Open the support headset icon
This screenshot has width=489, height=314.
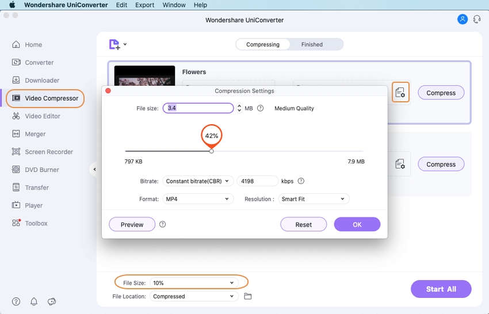[x=477, y=19]
